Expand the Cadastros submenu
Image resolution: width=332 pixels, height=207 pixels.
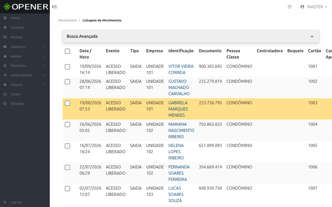coord(25,47)
